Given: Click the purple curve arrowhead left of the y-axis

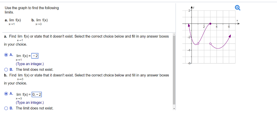Looking at the screenshot, I should tap(189, 25).
